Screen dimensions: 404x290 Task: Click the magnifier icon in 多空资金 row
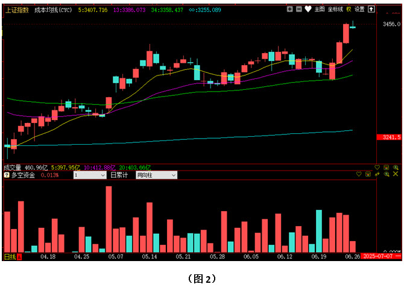click(x=387, y=174)
